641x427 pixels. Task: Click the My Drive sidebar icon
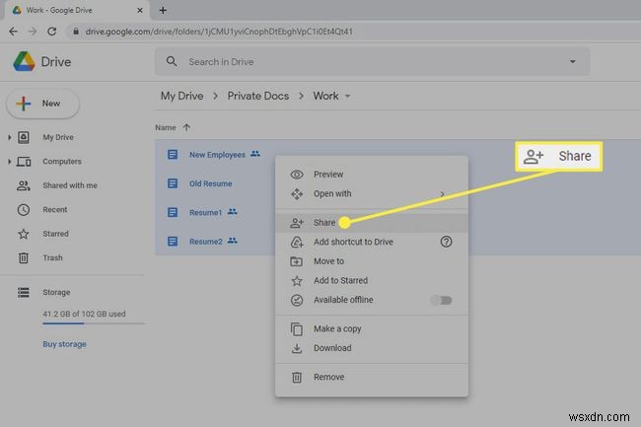pyautogui.click(x=24, y=137)
